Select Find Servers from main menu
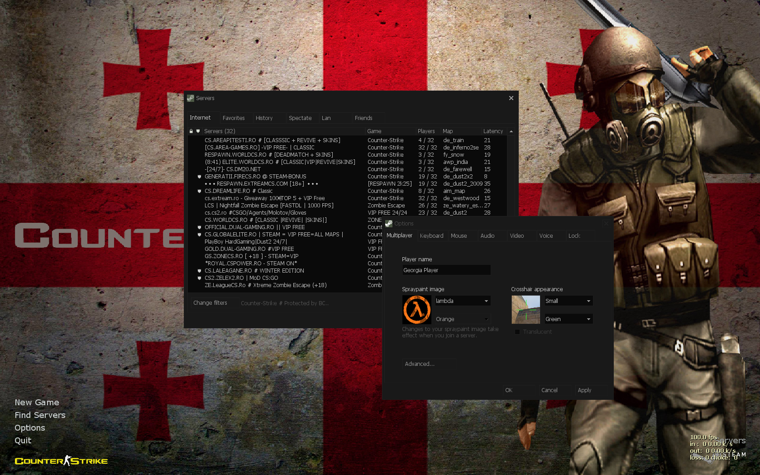Viewport: 760px width, 475px height. coord(40,415)
